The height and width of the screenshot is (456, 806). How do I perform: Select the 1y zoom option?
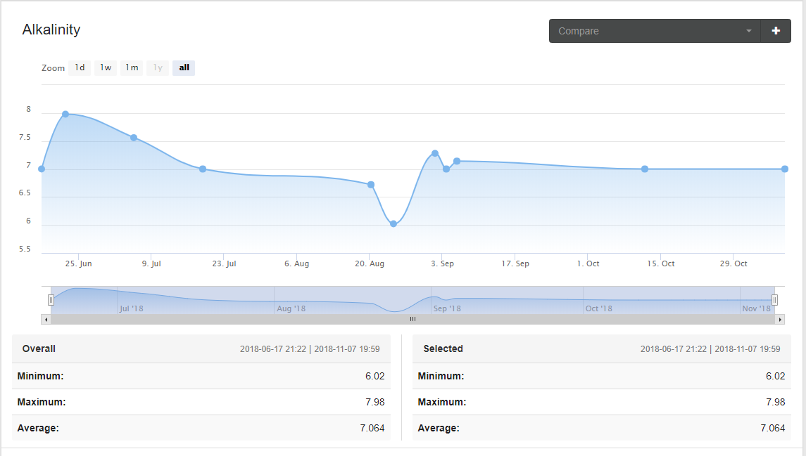point(158,67)
